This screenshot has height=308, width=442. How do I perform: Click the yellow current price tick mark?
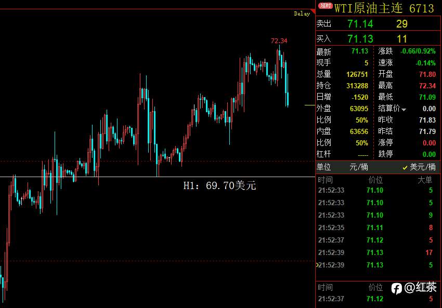click(x=310, y=105)
